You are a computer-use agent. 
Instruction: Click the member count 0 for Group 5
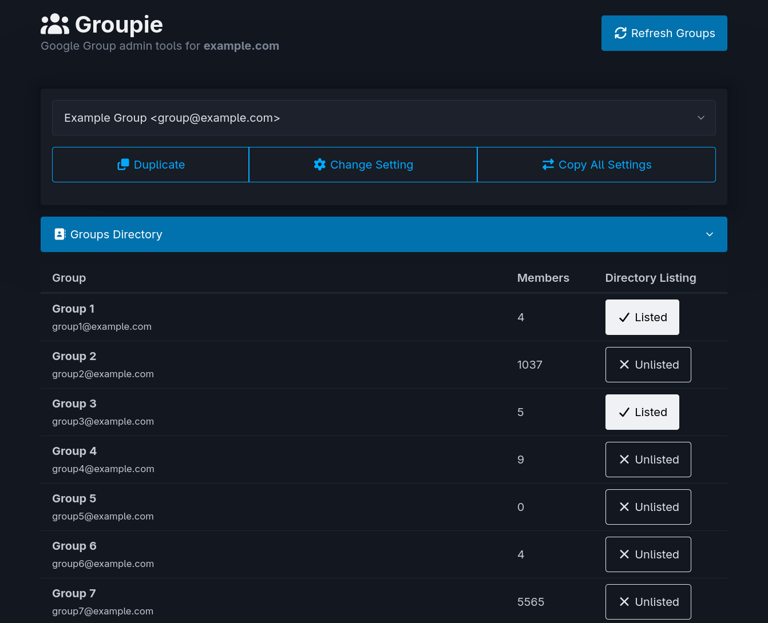click(x=521, y=507)
